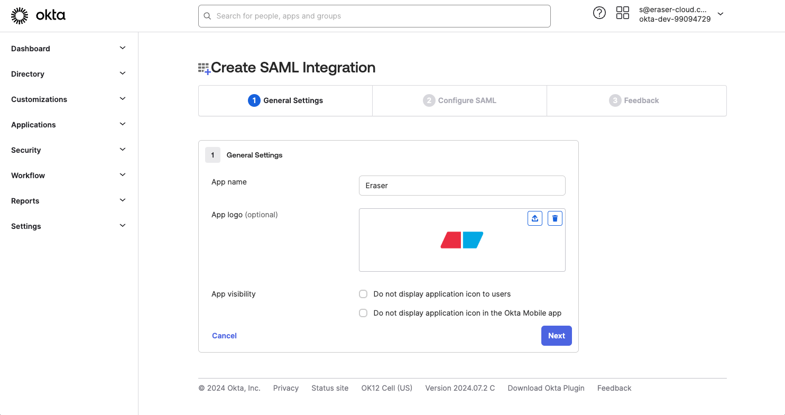This screenshot has width=785, height=415.
Task: Upload a new app logo
Action: coord(535,218)
